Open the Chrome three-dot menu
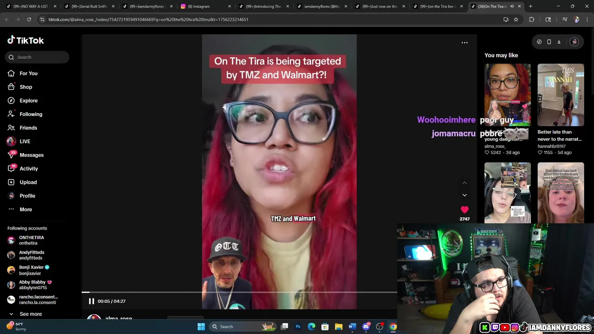The image size is (594, 334). click(588, 19)
